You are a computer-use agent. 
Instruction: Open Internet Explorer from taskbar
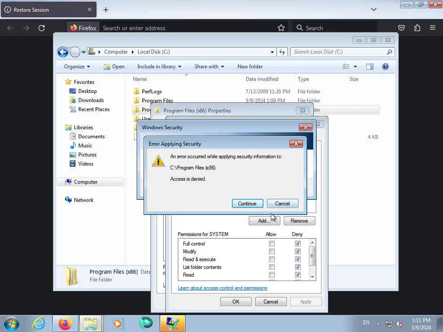(x=39, y=323)
